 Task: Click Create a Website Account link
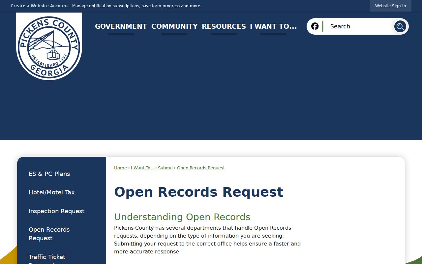[39, 6]
